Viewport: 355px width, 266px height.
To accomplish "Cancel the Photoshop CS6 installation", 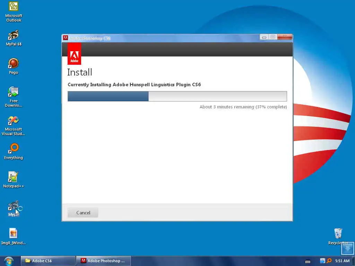I will [83, 213].
